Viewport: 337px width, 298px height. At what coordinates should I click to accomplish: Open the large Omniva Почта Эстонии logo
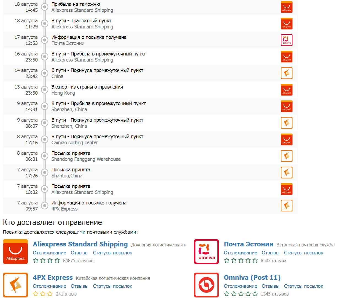point(206,252)
